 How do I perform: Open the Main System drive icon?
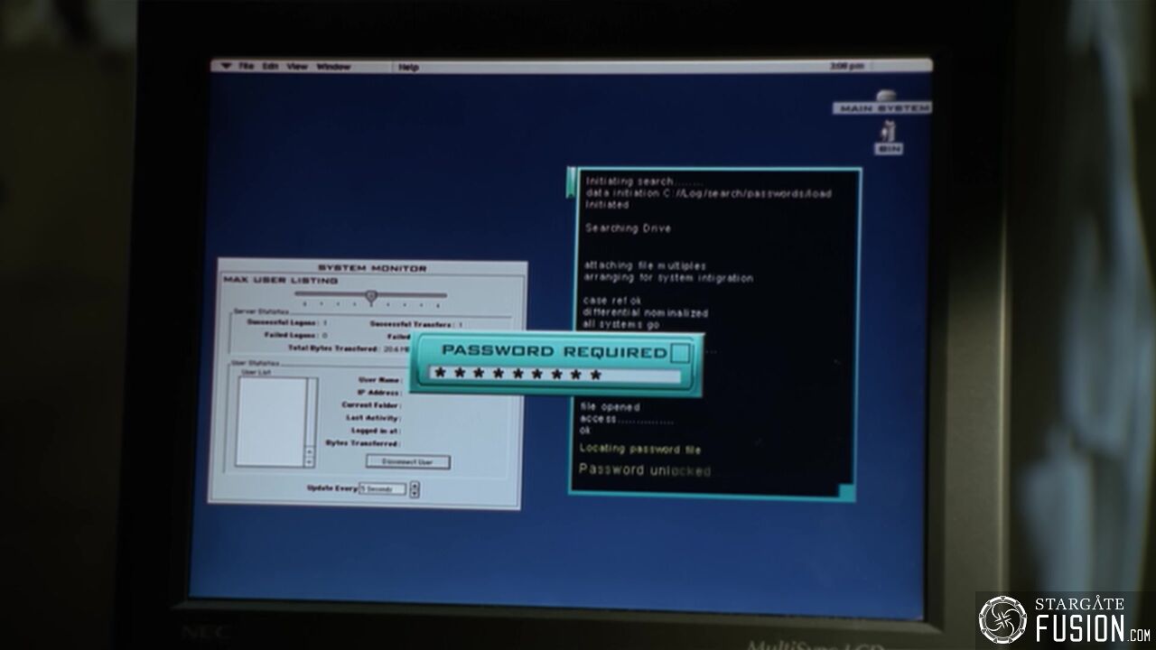pyautogui.click(x=881, y=101)
